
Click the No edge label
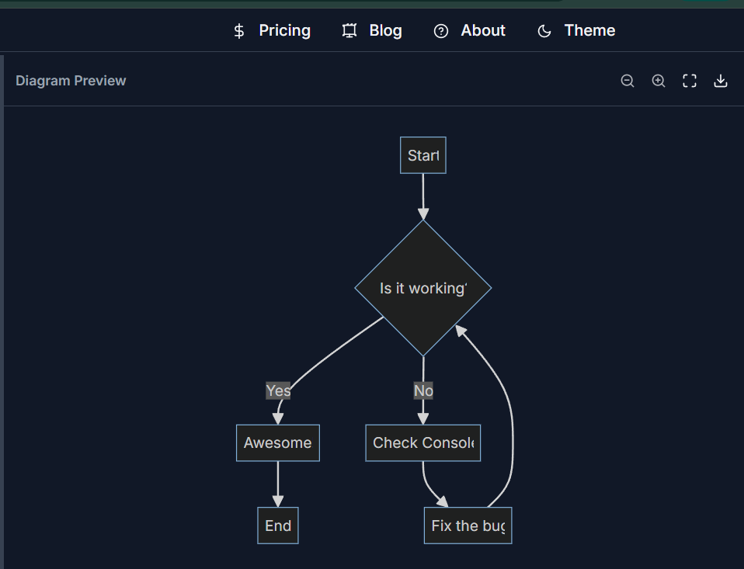(x=423, y=390)
